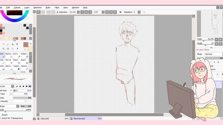
Task: Reset zoom with toolbar square button
Action: pos(90,12)
